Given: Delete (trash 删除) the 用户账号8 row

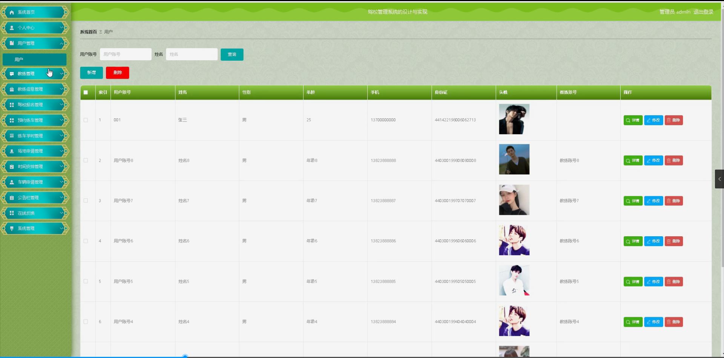Looking at the screenshot, I should point(674,161).
